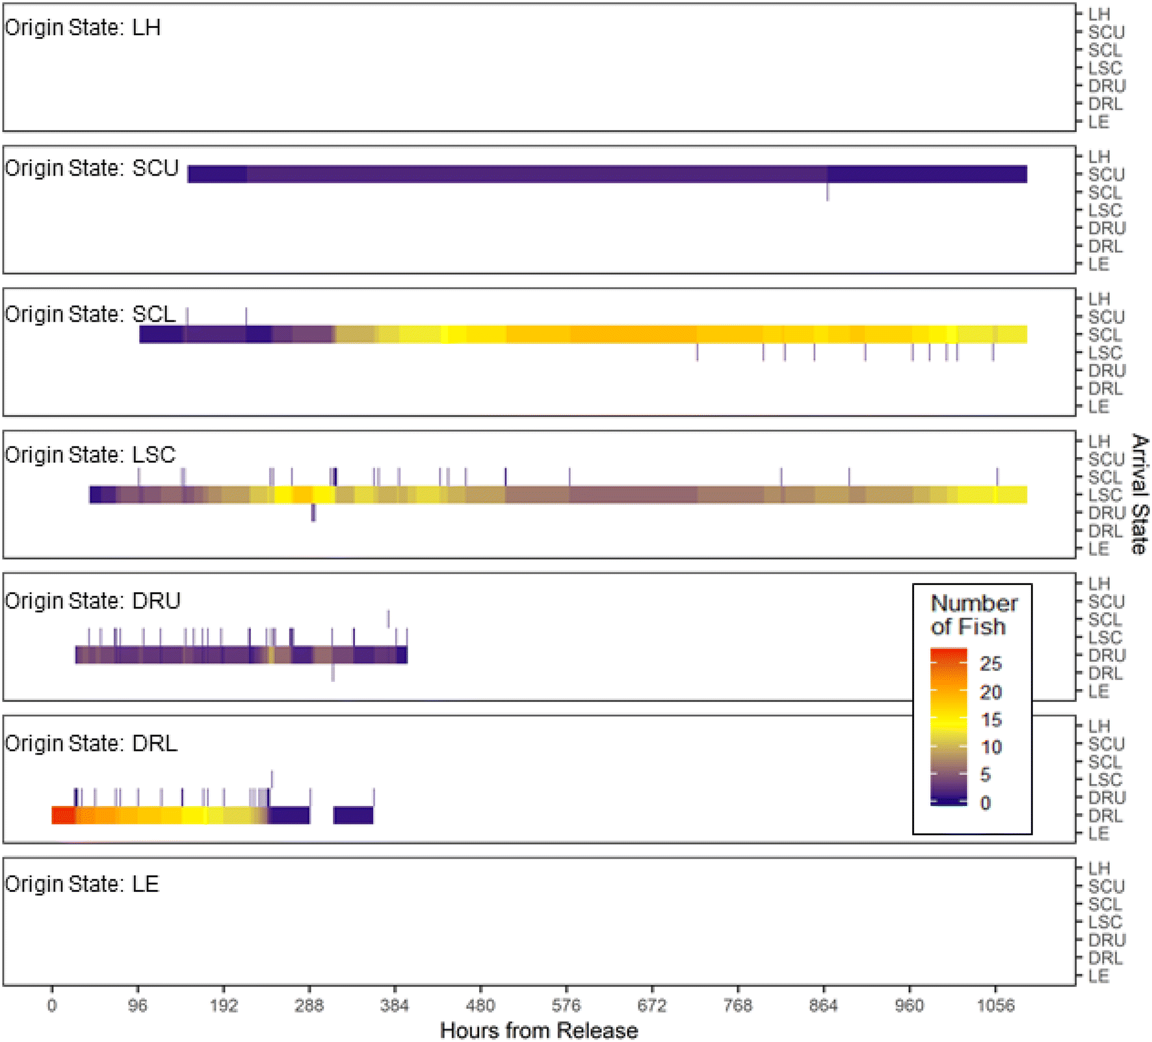Screen dimensions: 1152x1042
Task: Click the 'Origin State: DRU' panel title
Action: (92, 601)
